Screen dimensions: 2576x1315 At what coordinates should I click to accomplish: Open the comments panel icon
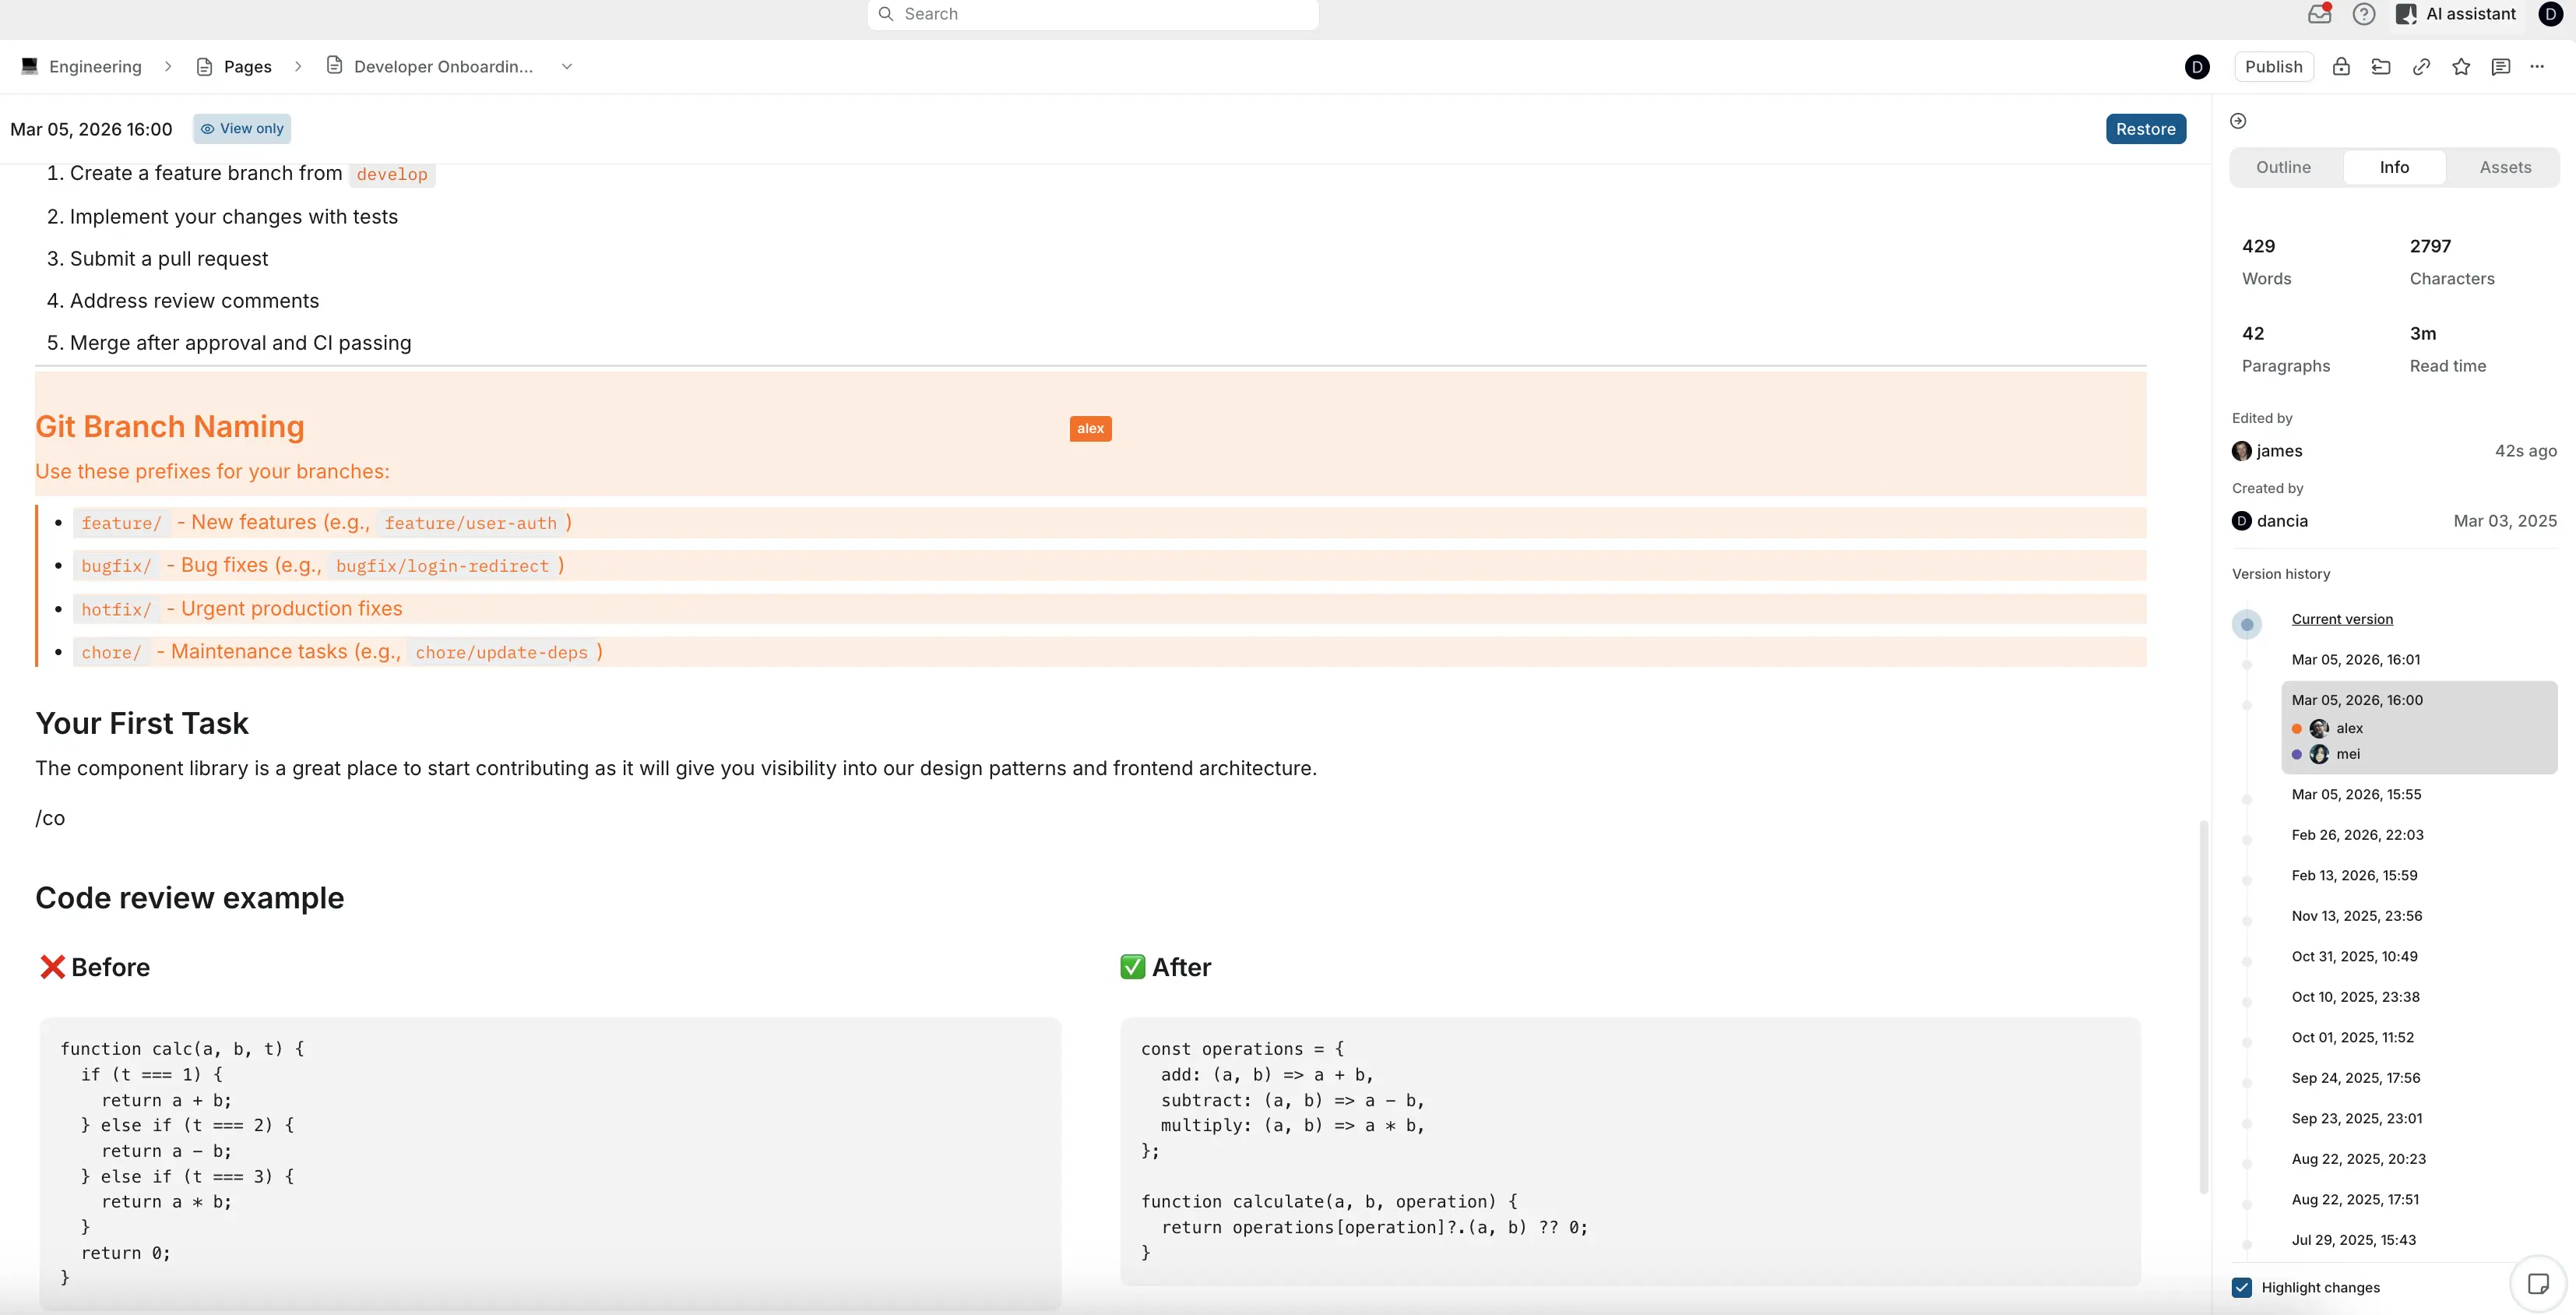2501,67
